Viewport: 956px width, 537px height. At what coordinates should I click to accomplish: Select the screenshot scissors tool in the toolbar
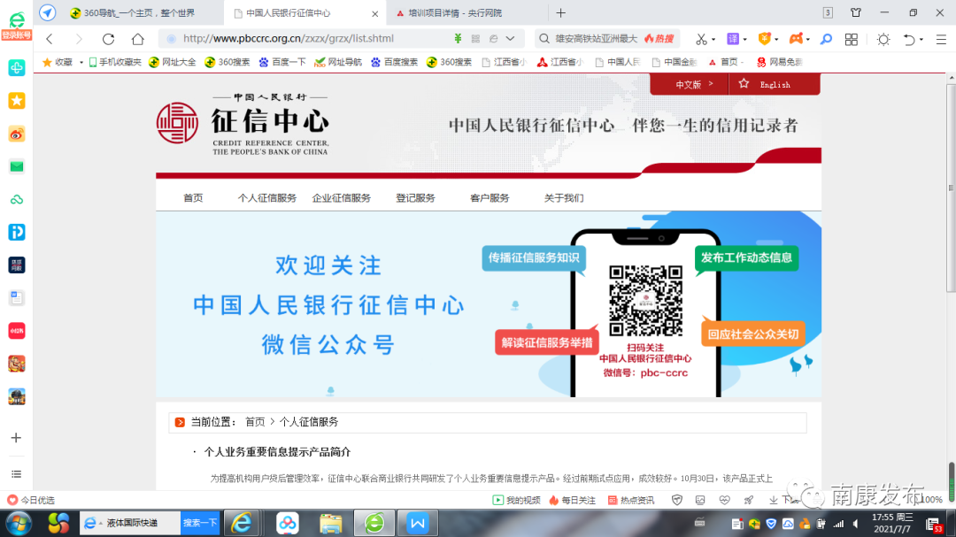702,39
